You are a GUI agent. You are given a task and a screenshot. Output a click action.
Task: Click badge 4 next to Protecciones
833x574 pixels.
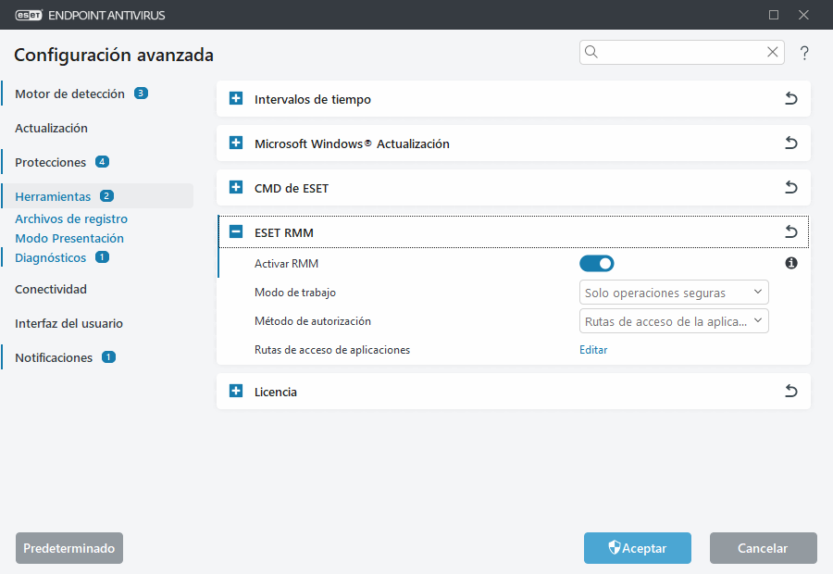102,162
